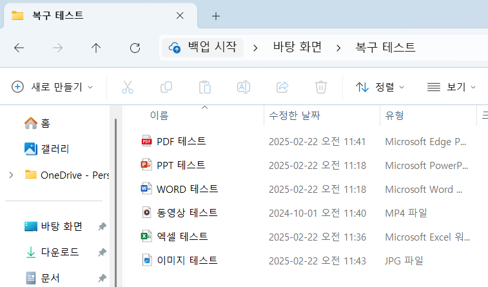Click the 백업 시작 button
The height and width of the screenshot is (287, 488).
[202, 48]
